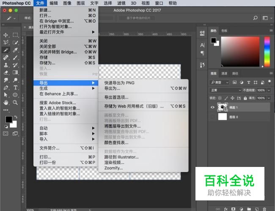Select the Rectangular Marquee tool
This screenshot has width=275, height=211.
tap(15, 35)
